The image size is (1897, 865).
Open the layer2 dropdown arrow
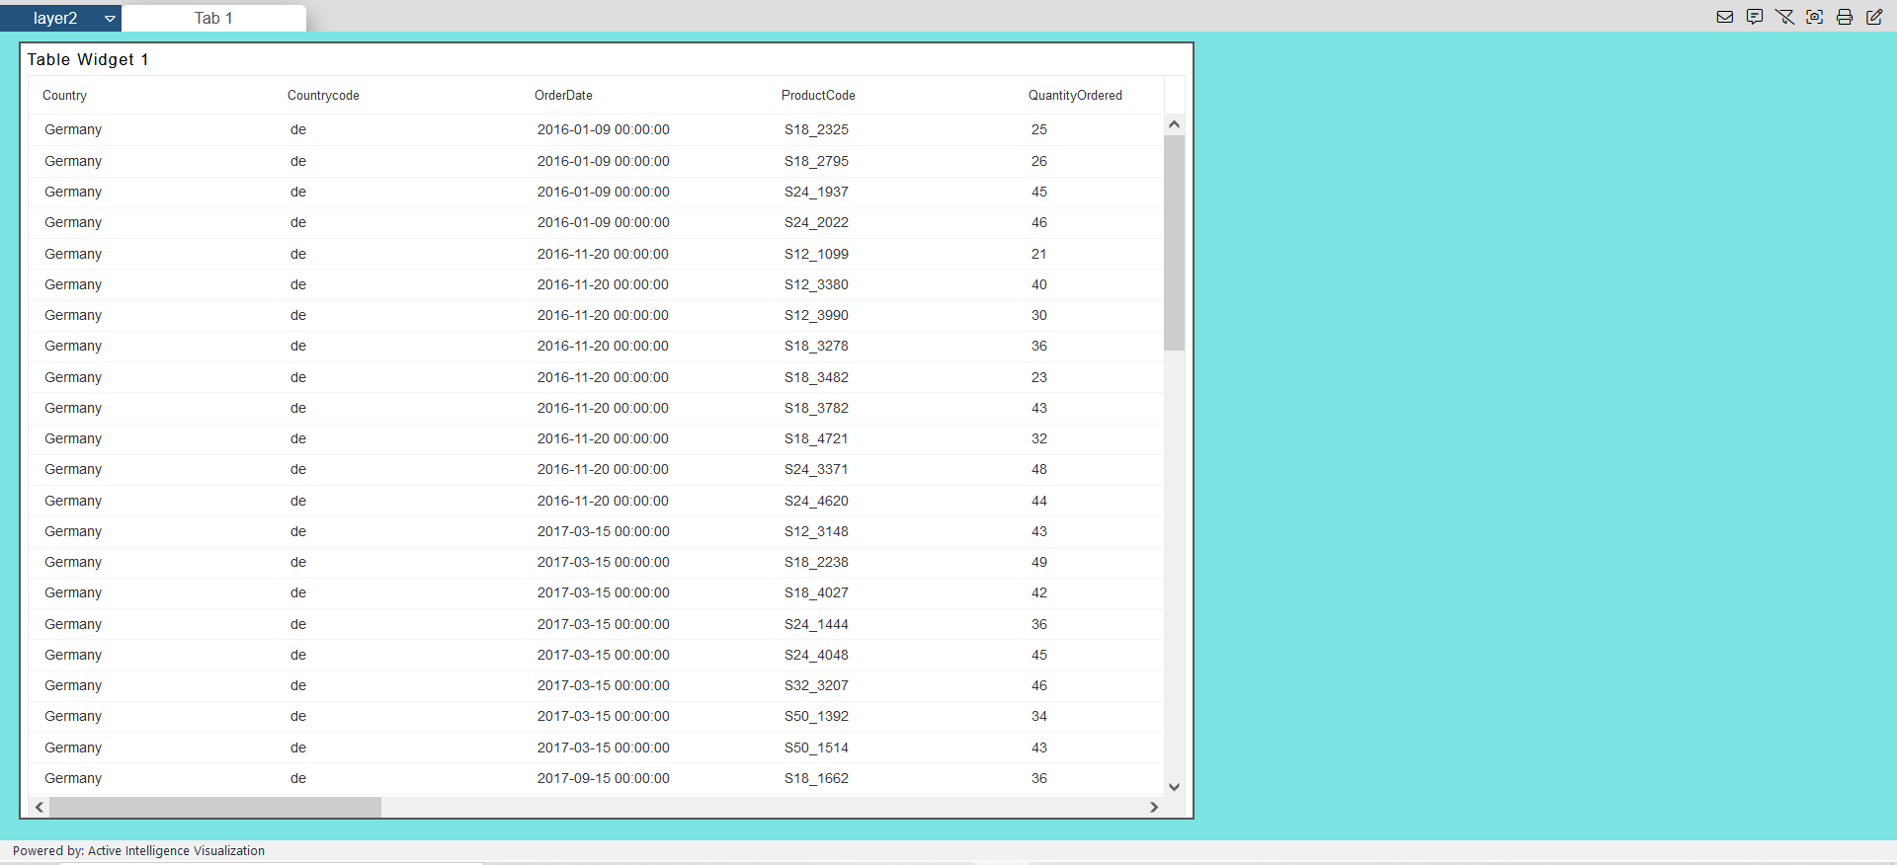[x=110, y=18]
